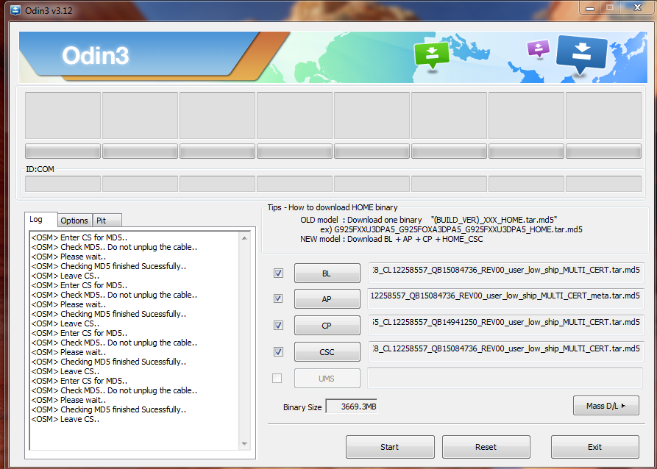
Task: Browse for a CSC file
Action: click(x=327, y=352)
